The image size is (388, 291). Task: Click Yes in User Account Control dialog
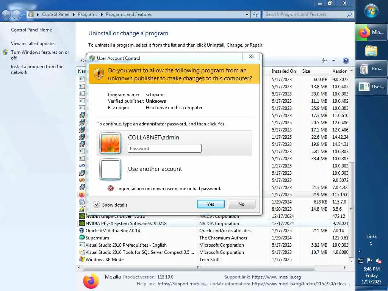(x=211, y=204)
